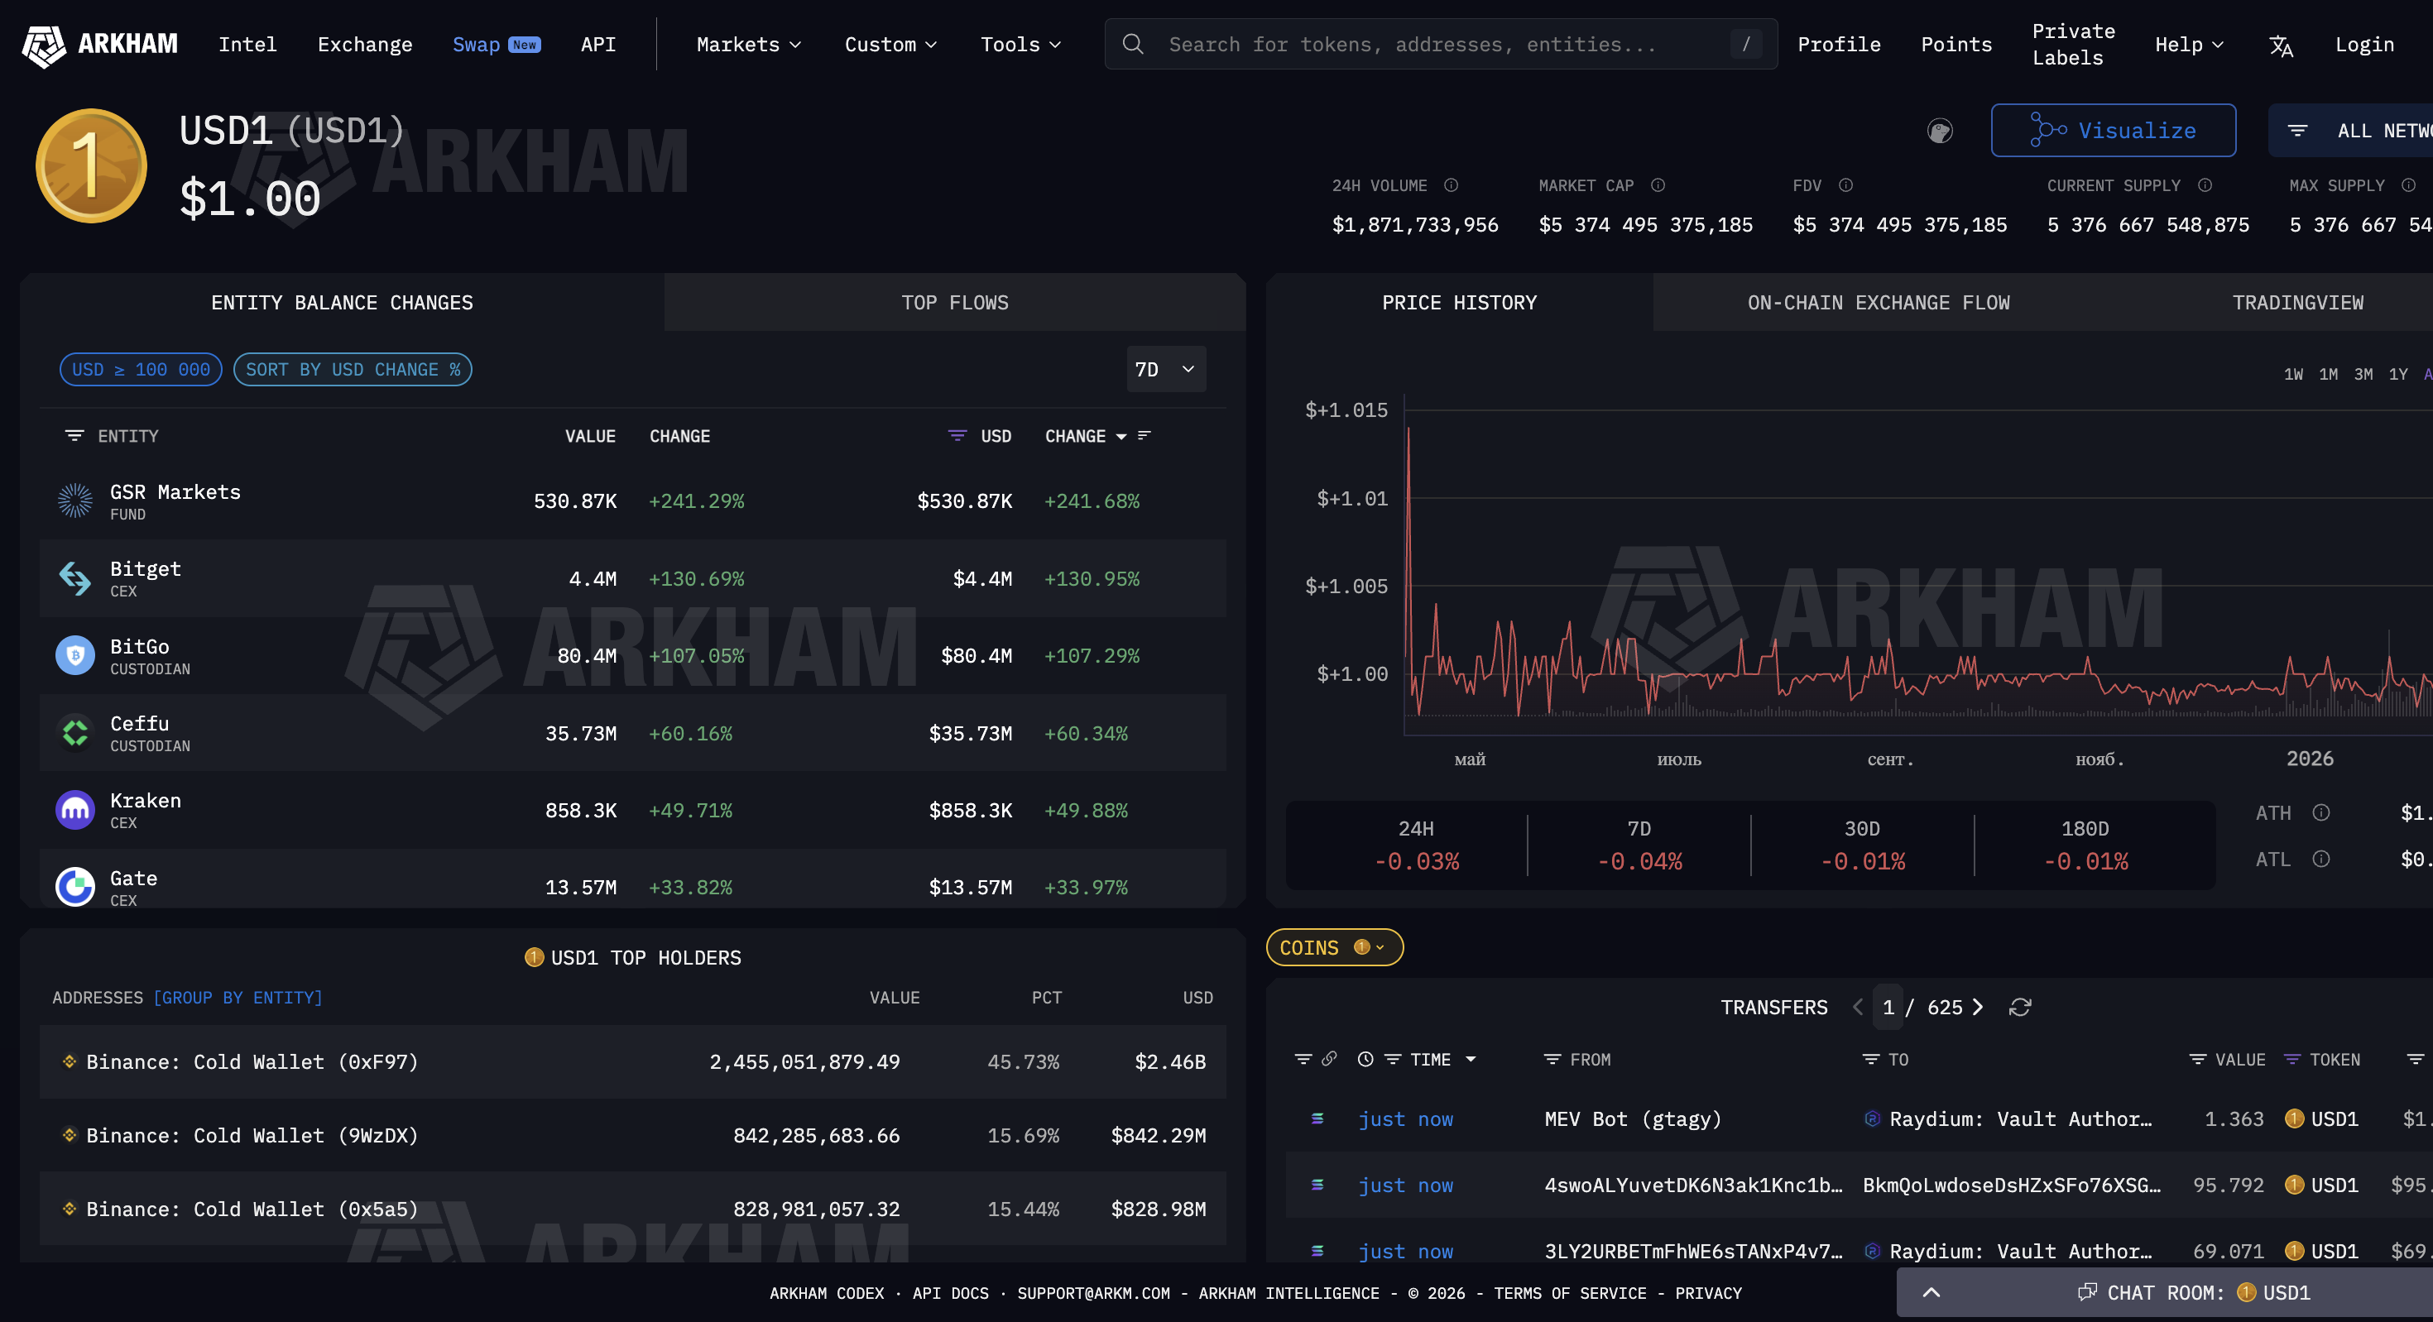Toggle Group By Entity for addresses
The height and width of the screenshot is (1322, 2433).
click(x=237, y=998)
